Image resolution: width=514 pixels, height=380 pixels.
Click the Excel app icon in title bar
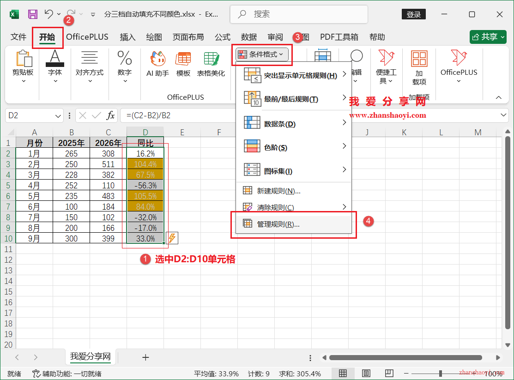(x=14, y=14)
